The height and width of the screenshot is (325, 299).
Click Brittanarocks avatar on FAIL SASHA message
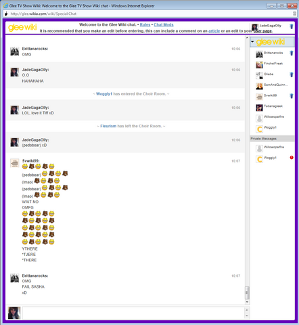[15, 278]
